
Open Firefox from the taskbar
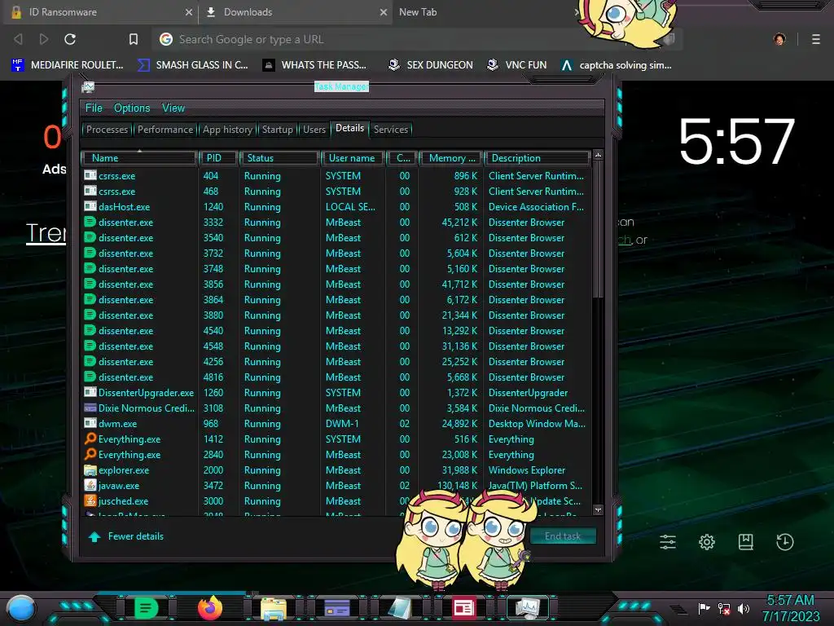[209, 608]
